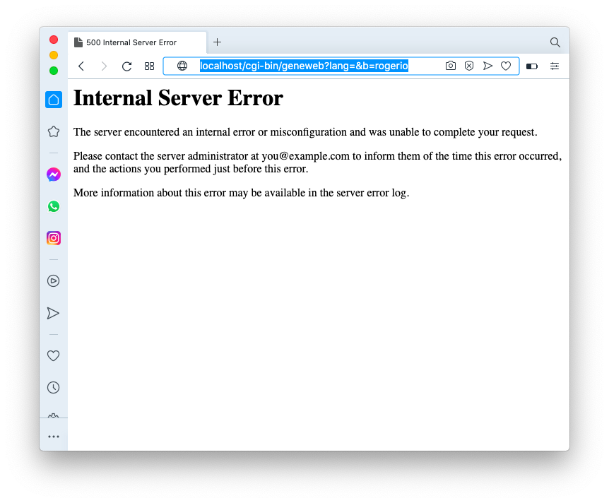
Task: Click the selected URL in the address bar
Action: (x=304, y=65)
